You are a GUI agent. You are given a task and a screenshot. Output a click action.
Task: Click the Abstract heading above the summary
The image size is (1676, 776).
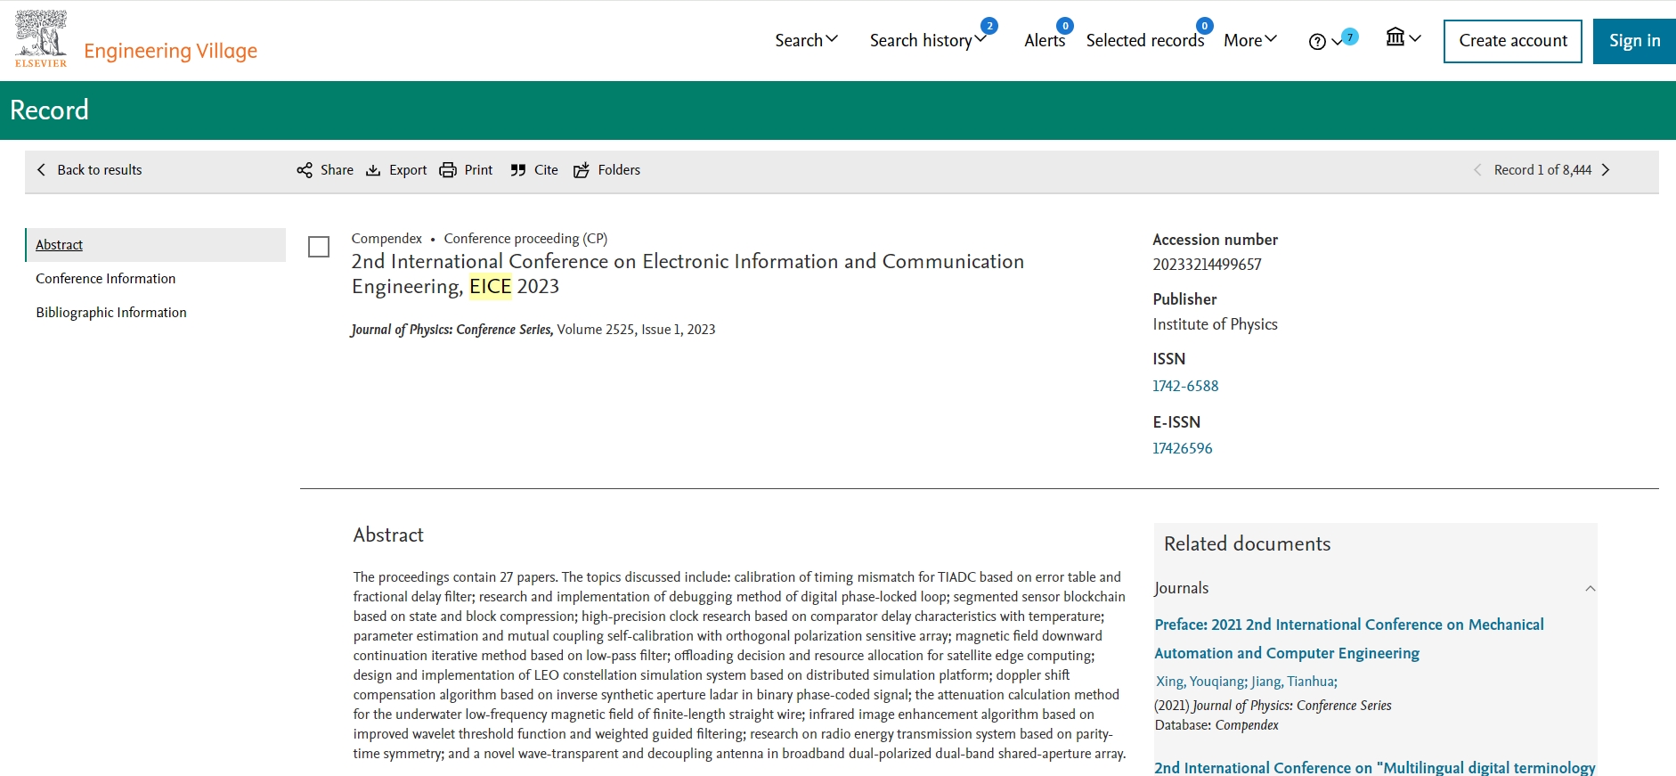point(388,535)
